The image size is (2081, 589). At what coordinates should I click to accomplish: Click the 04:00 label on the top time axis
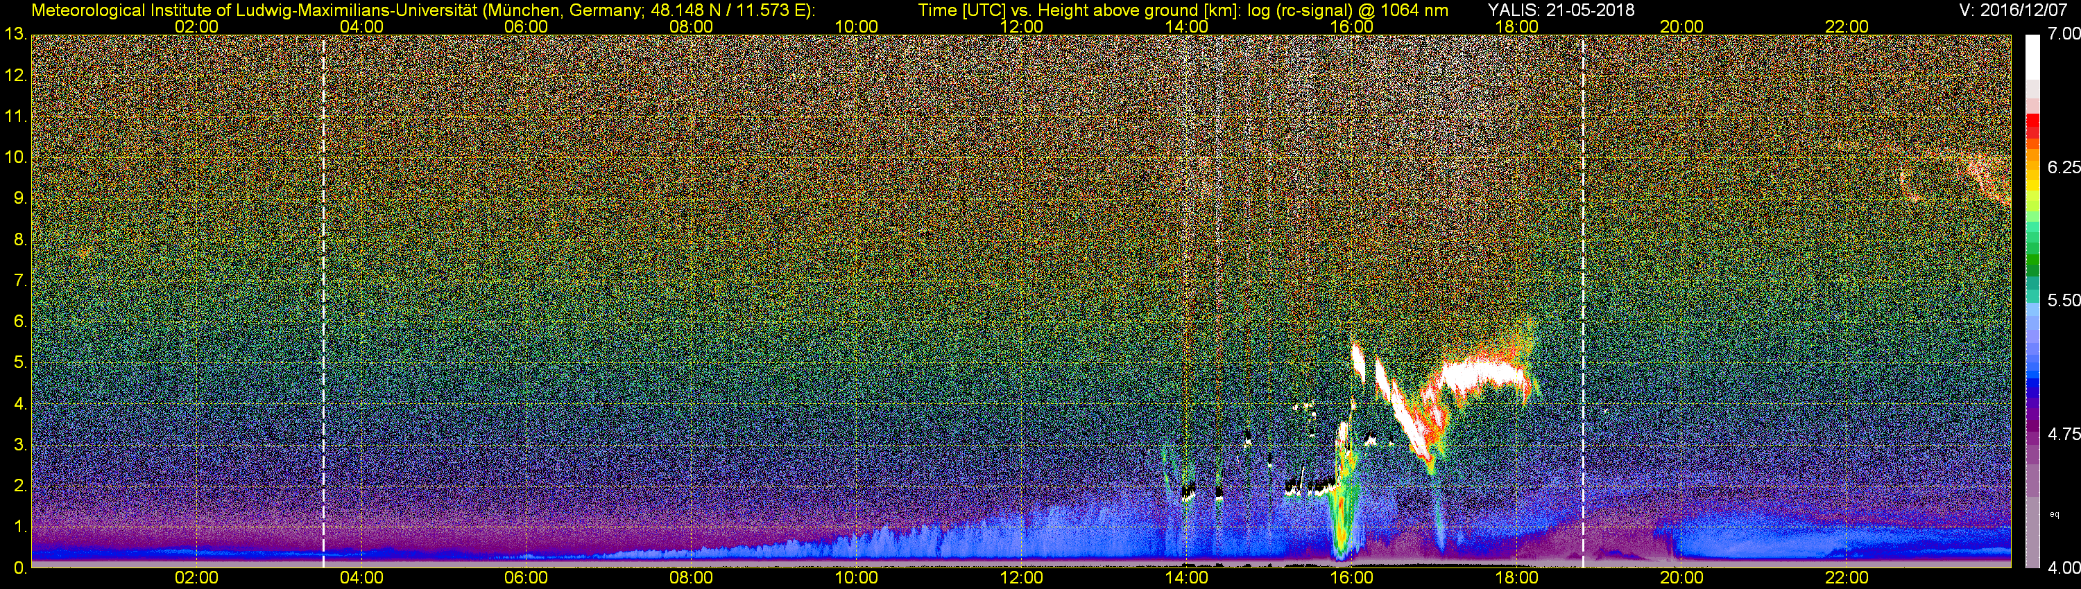click(x=361, y=26)
